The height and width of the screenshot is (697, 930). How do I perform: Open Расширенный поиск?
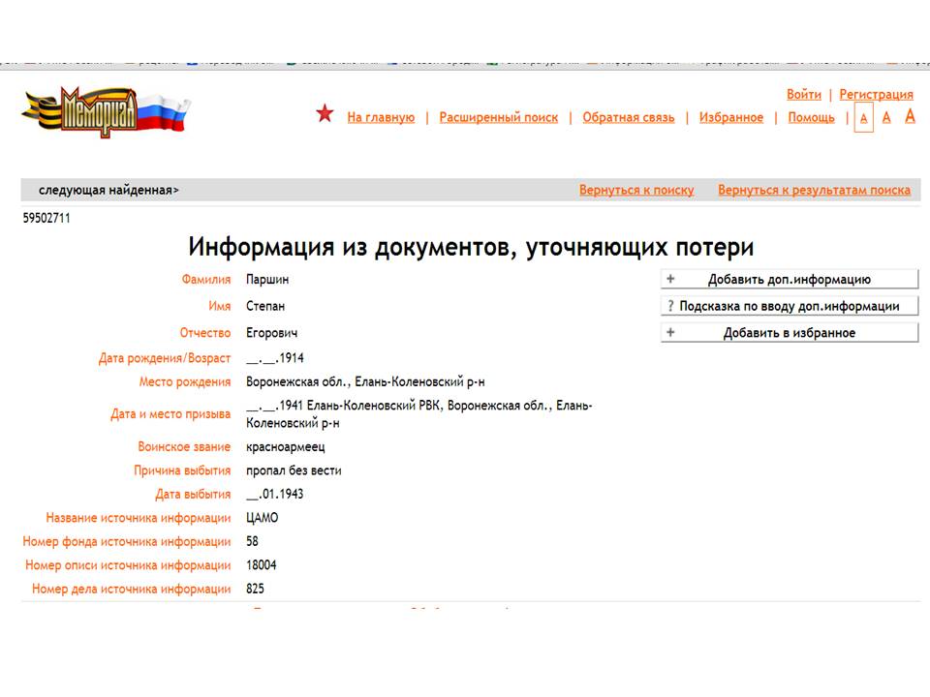pyautogui.click(x=498, y=117)
